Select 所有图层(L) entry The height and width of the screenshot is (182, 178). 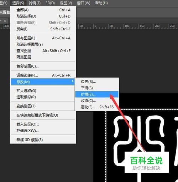43,38
